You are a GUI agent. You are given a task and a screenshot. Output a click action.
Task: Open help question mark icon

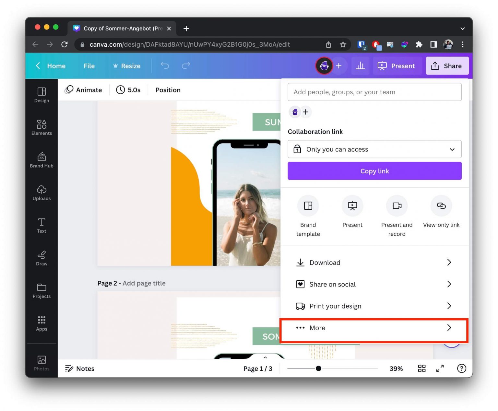(461, 368)
